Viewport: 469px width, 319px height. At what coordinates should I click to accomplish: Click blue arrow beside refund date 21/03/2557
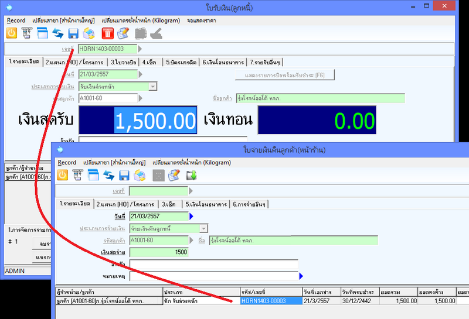(x=191, y=217)
